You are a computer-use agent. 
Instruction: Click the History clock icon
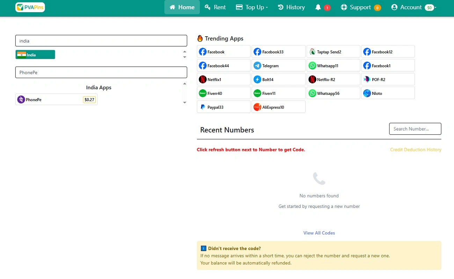point(280,7)
